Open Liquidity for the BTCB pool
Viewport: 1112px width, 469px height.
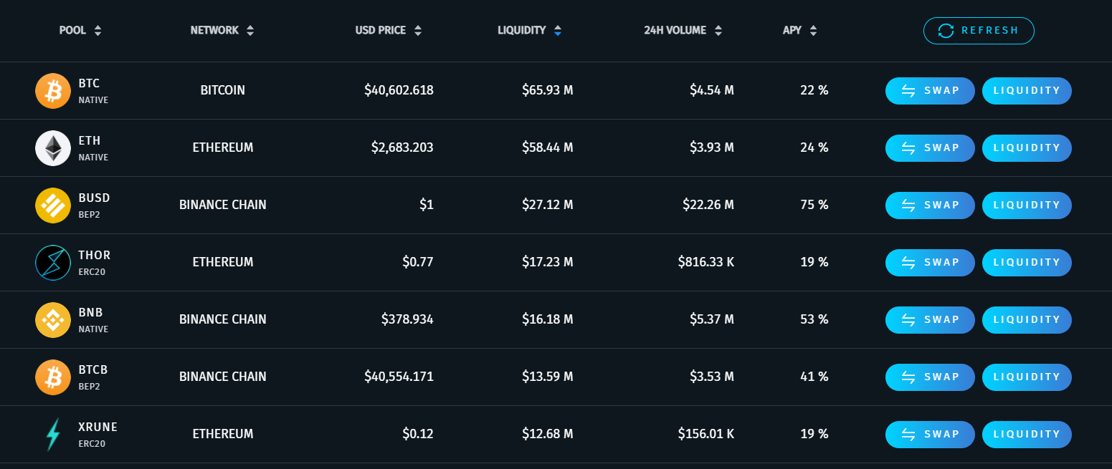(x=1027, y=377)
